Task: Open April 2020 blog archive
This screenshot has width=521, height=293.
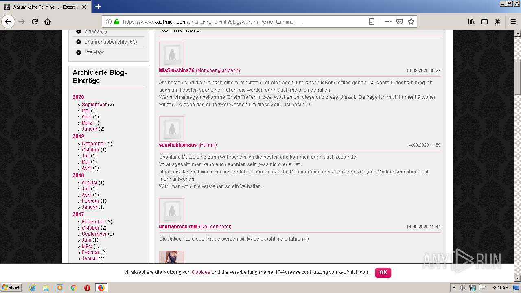Action: pyautogui.click(x=87, y=117)
